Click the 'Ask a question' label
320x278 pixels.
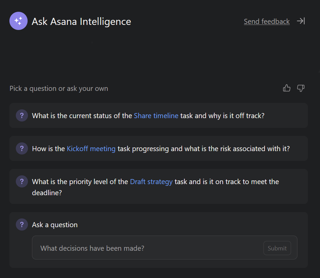pos(55,225)
